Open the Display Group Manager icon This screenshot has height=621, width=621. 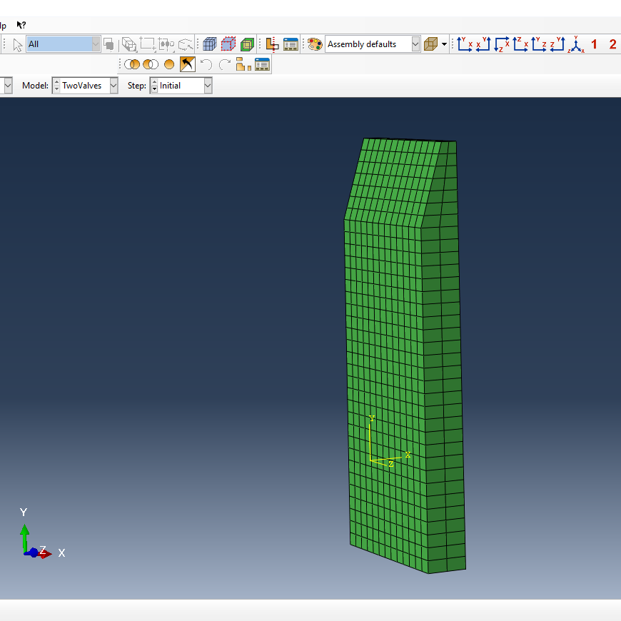(262, 65)
